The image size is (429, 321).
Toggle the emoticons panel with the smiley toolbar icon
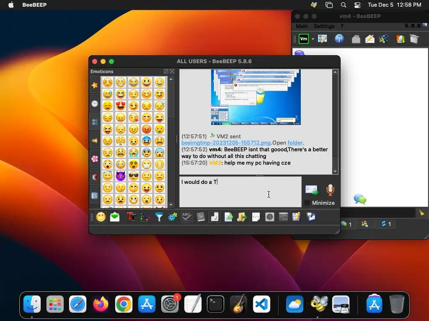pos(101,217)
